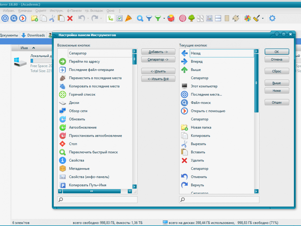The image size is (301, 226).
Task: Click the Copy icon in the main toolbar
Action: coord(44,18)
